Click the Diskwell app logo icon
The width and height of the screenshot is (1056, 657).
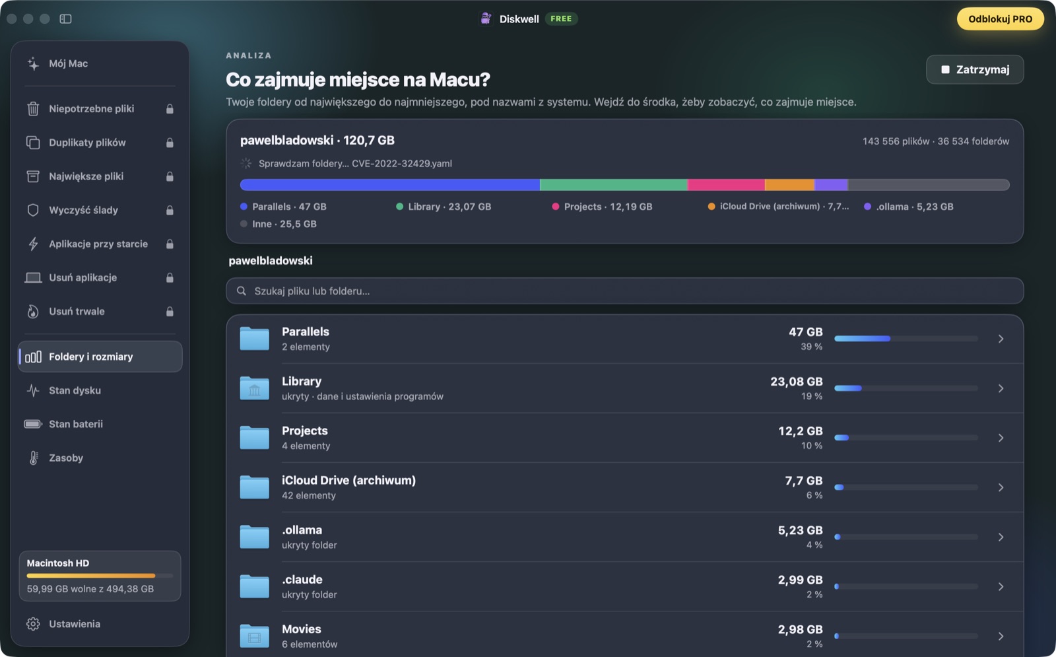[x=486, y=18]
